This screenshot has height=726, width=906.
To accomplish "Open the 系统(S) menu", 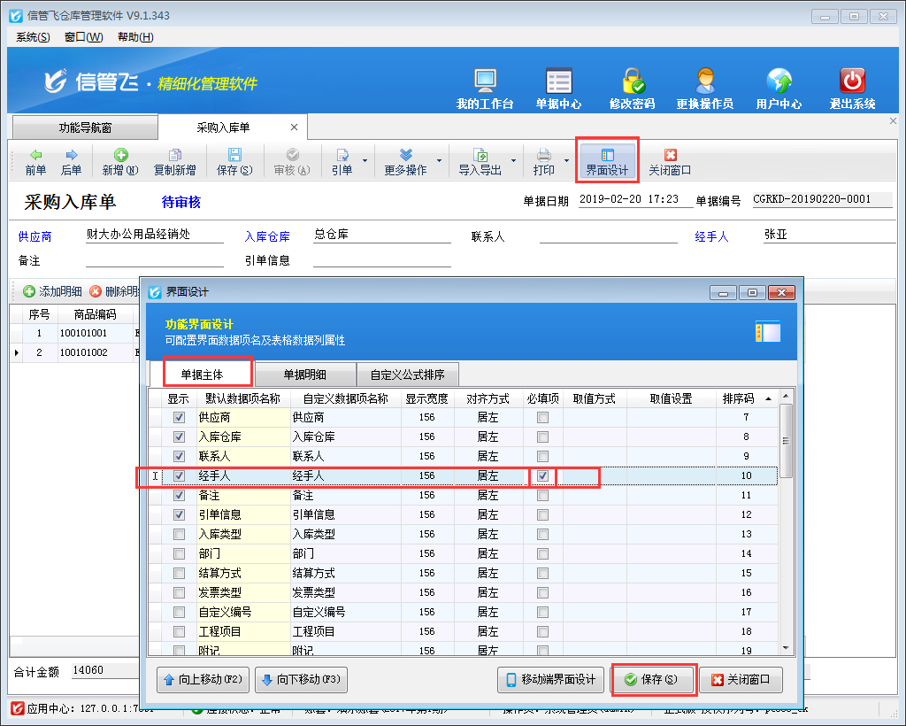I will point(33,36).
